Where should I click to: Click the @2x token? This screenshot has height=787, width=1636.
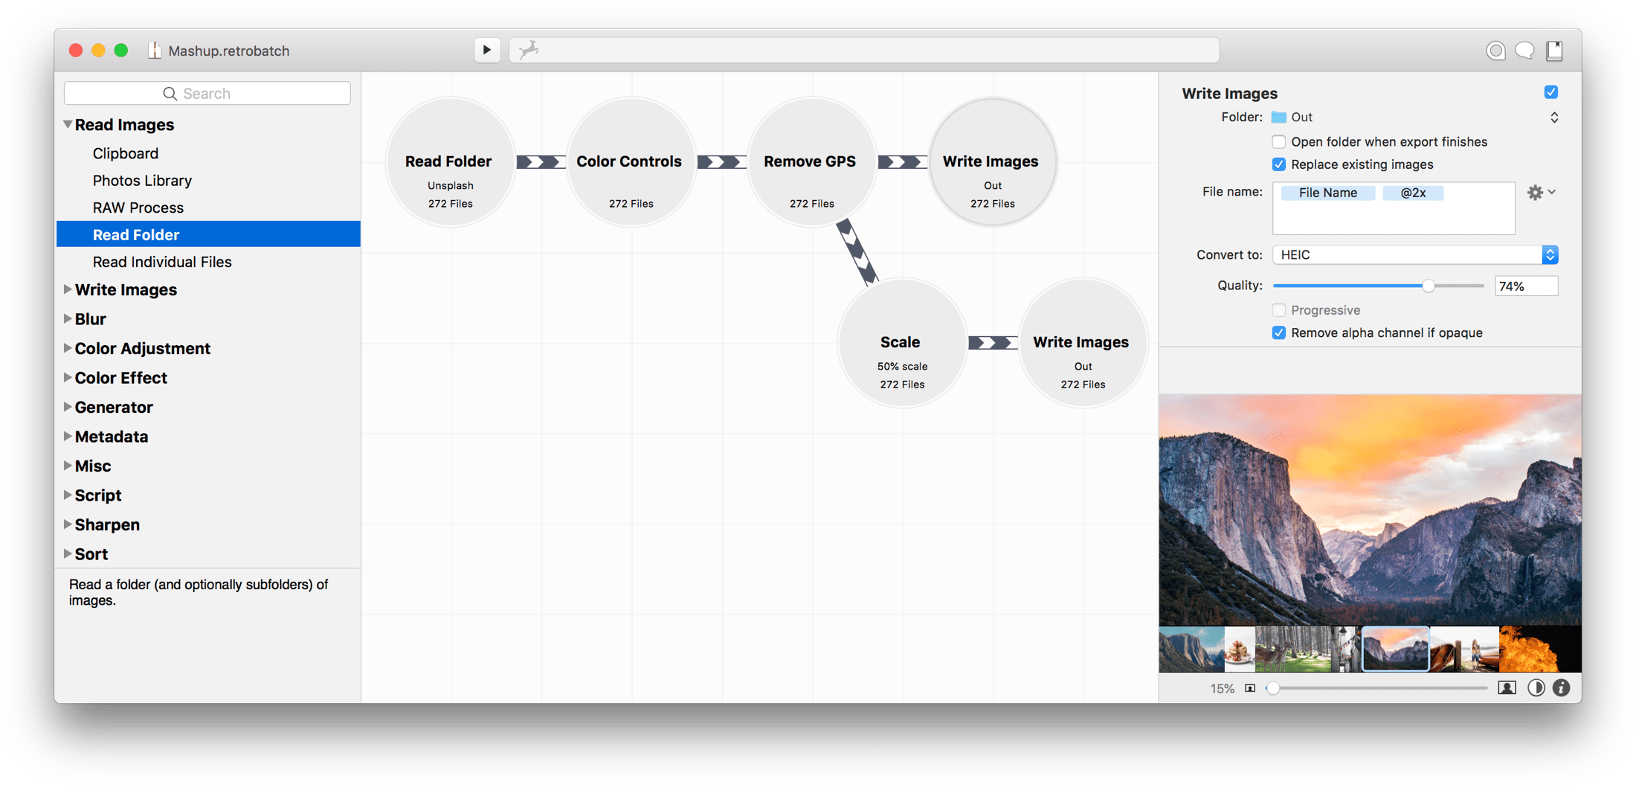click(1413, 193)
